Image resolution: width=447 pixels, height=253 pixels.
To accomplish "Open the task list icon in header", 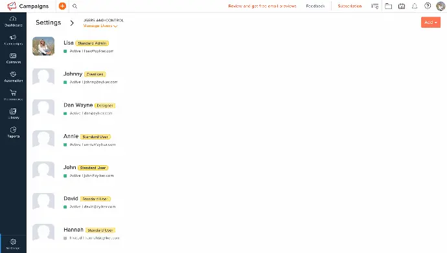I will (x=375, y=6).
